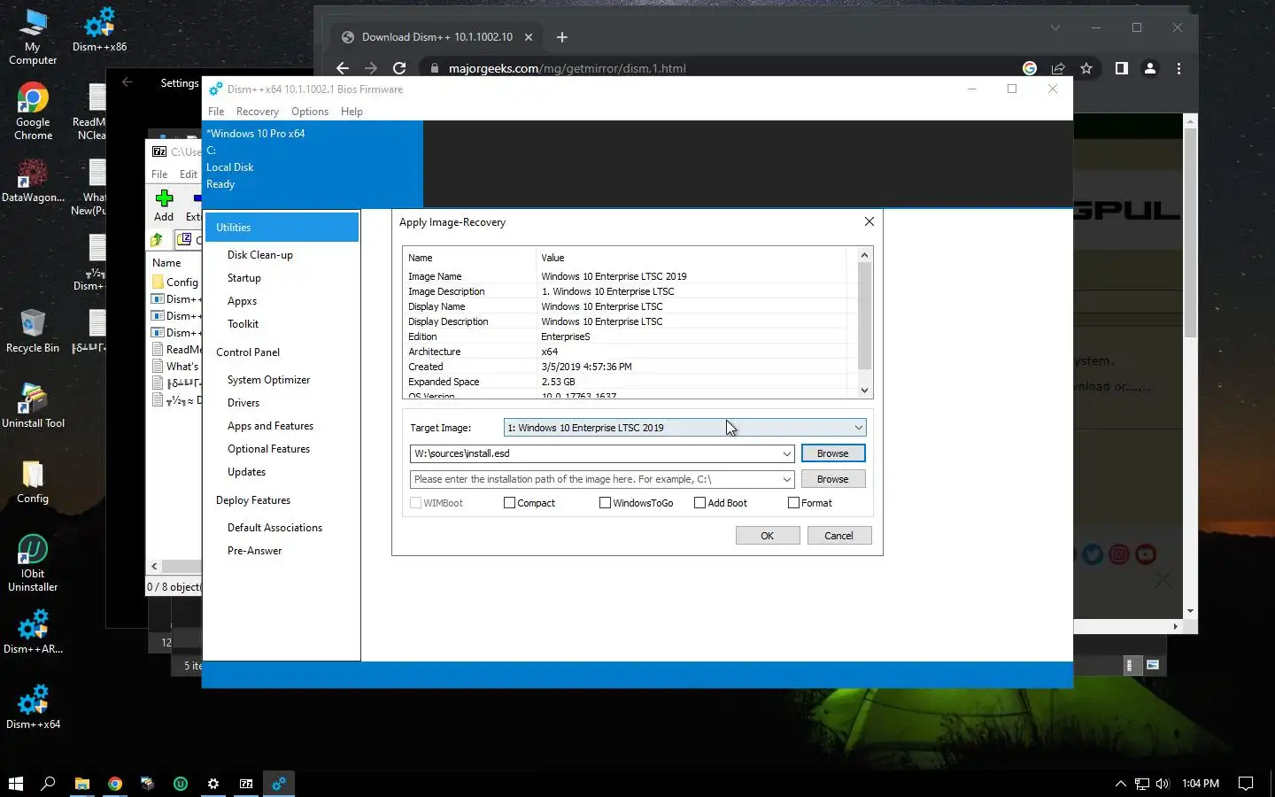Open the Windows Start menu
This screenshot has width=1275, height=797.
point(15,783)
